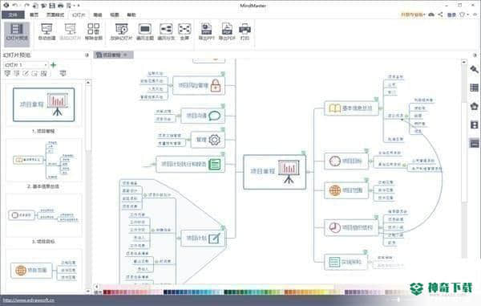Collapse the 项目沟通 branch
Image resolution: width=481 pixels, height=306 pixels.
pyautogui.click(x=179, y=116)
